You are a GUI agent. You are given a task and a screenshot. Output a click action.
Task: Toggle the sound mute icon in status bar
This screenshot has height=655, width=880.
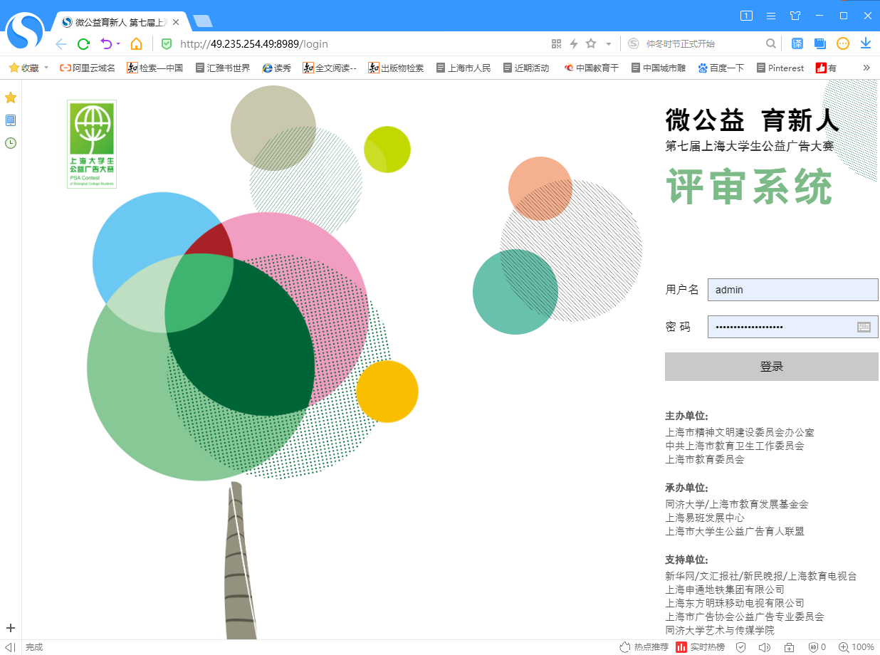(x=765, y=647)
